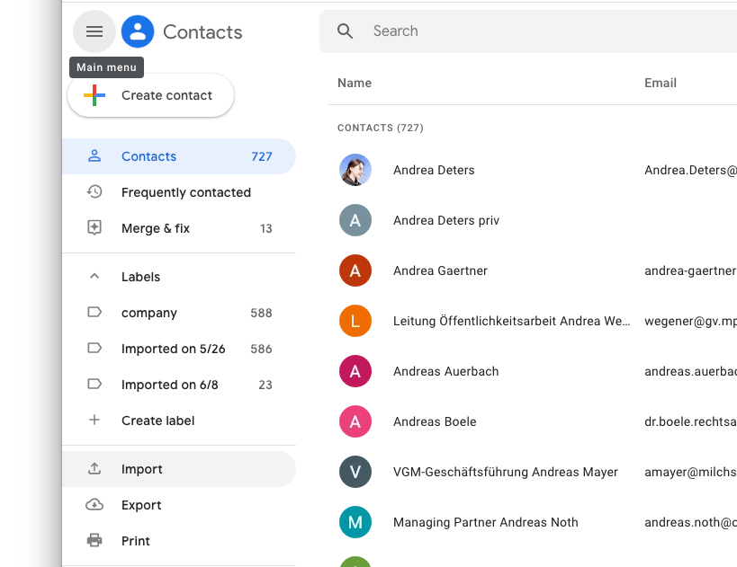The width and height of the screenshot is (737, 567).
Task: Click the Create contact button
Action: click(x=150, y=95)
